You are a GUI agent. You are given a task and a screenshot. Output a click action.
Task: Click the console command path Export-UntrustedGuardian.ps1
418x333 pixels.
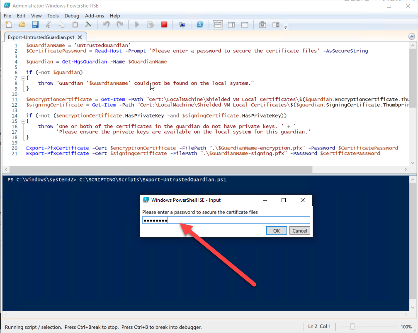pos(153,179)
